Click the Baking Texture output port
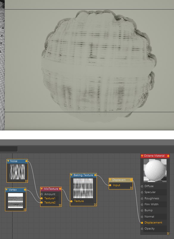The height and width of the screenshot is (239, 174). (95, 175)
